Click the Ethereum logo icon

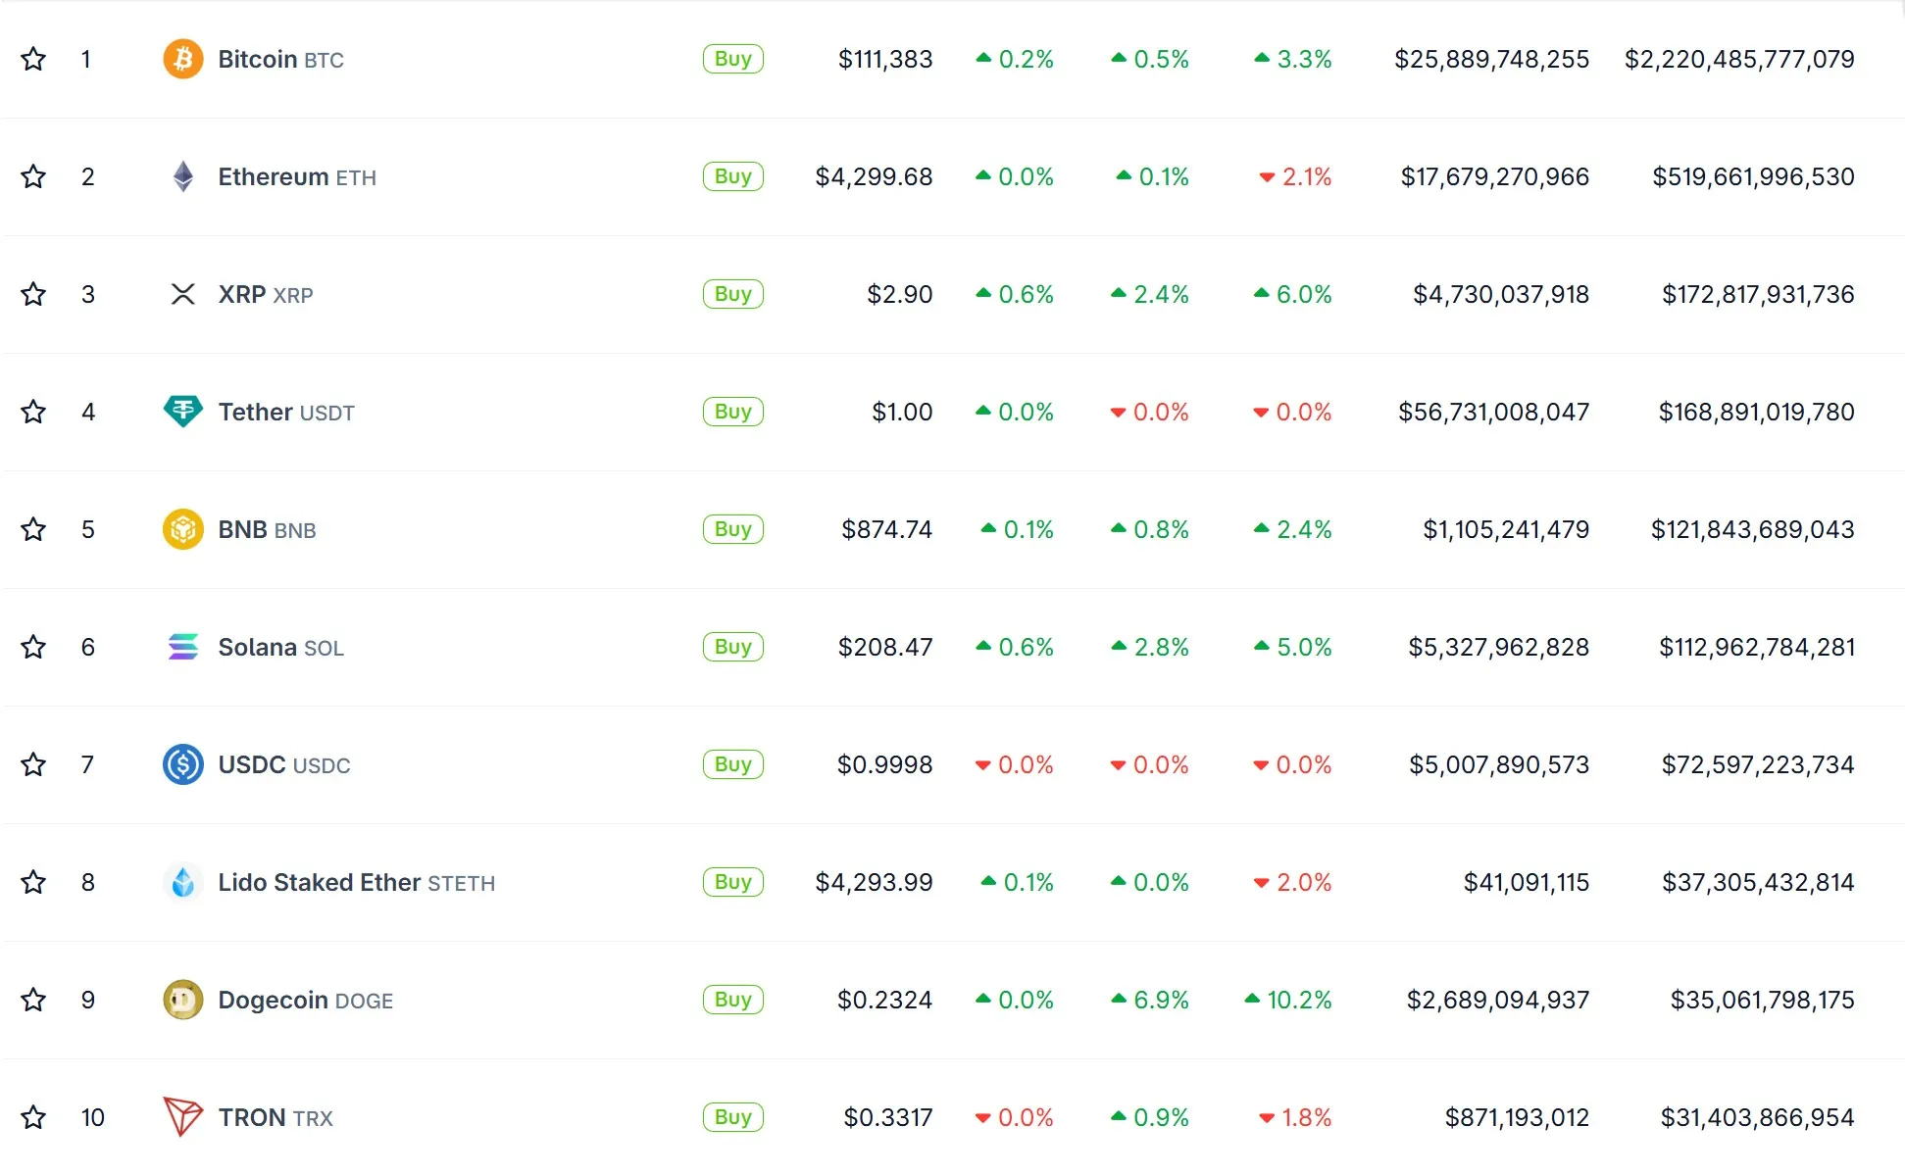pyautogui.click(x=182, y=176)
